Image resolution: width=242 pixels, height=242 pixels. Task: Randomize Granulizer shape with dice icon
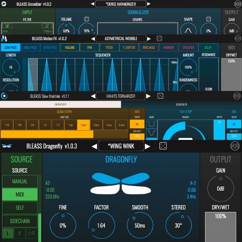pos(209,19)
